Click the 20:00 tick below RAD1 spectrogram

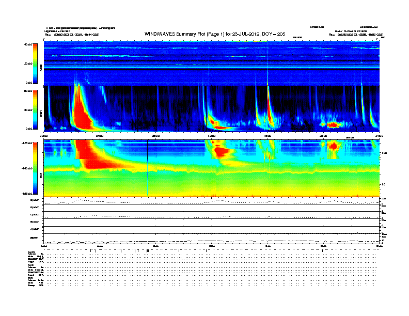tap(323, 136)
